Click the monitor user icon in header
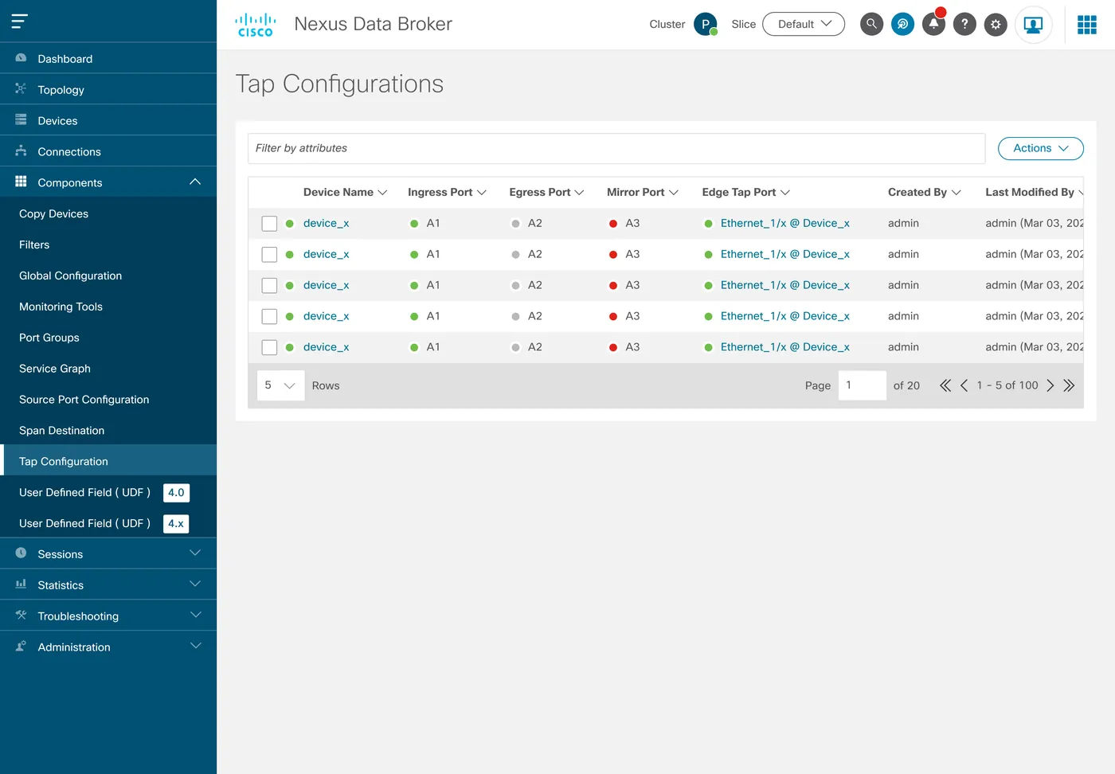The width and height of the screenshot is (1115, 774). pos(1033,25)
